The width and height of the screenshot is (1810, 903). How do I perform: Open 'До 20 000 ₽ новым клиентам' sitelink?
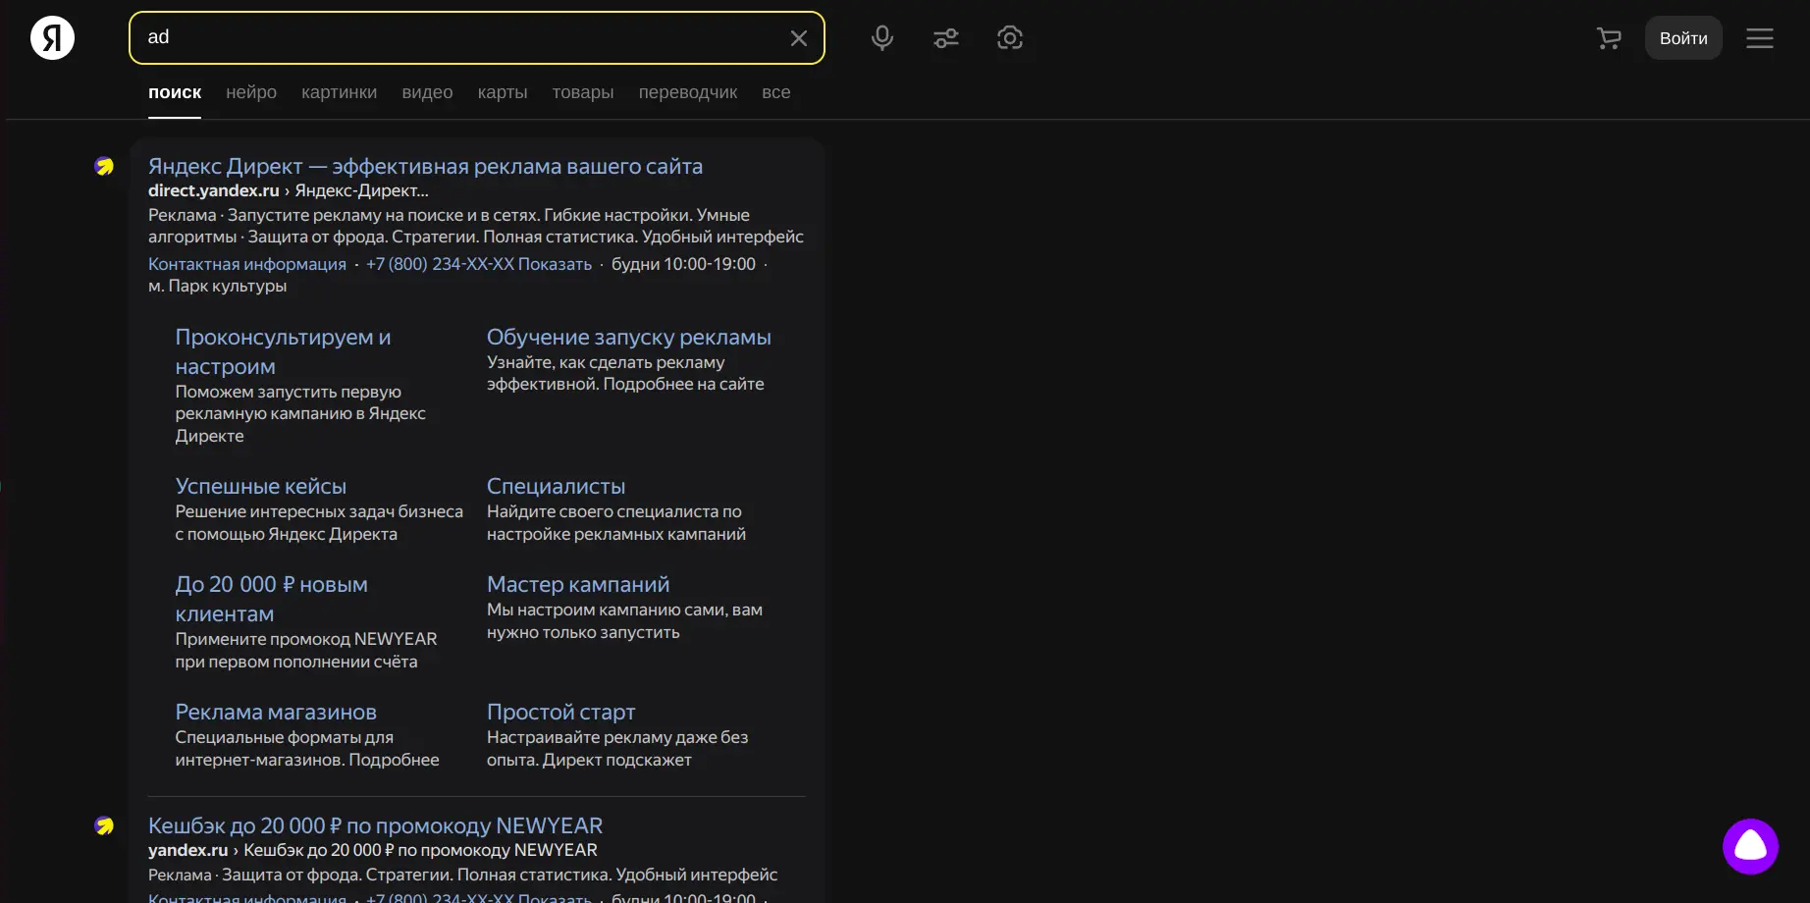tap(272, 599)
